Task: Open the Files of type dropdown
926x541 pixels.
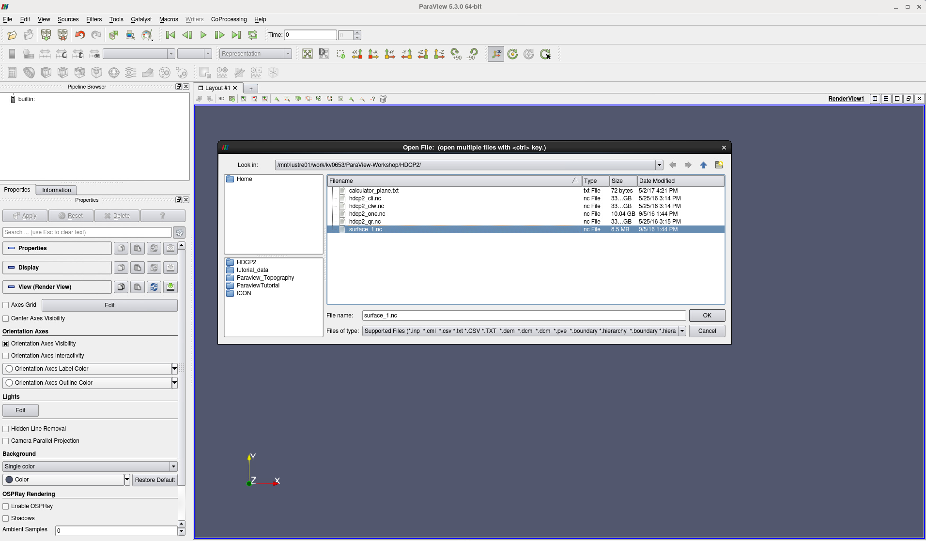Action: 682,331
